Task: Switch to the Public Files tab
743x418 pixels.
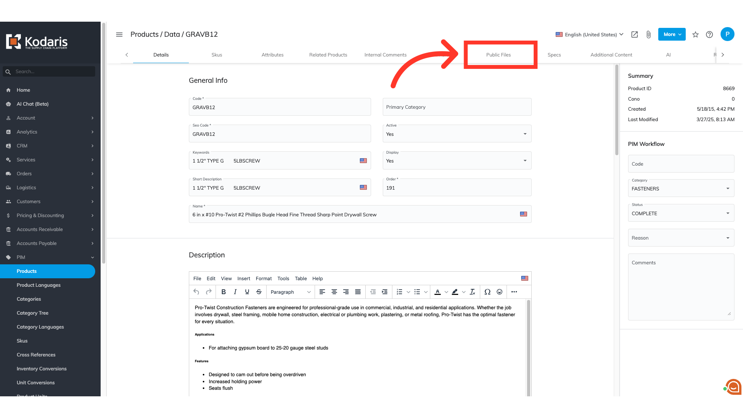Action: coord(498,55)
